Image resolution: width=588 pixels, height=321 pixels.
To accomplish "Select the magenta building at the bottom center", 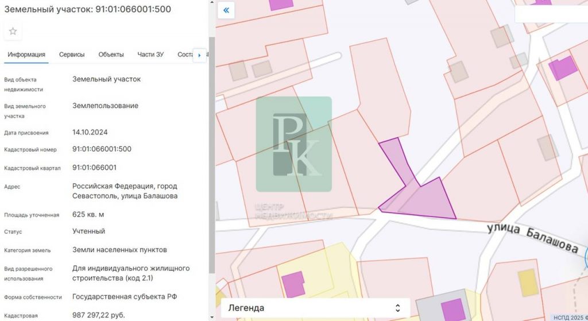I will click(452, 309).
